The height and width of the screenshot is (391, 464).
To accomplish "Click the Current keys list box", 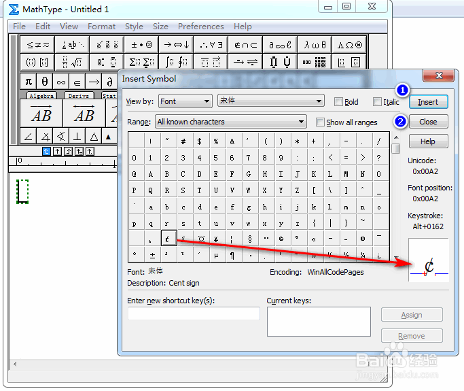I will pos(319,322).
